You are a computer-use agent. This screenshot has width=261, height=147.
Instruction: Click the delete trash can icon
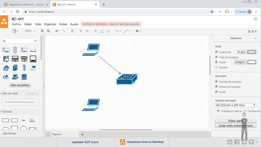[72, 31]
